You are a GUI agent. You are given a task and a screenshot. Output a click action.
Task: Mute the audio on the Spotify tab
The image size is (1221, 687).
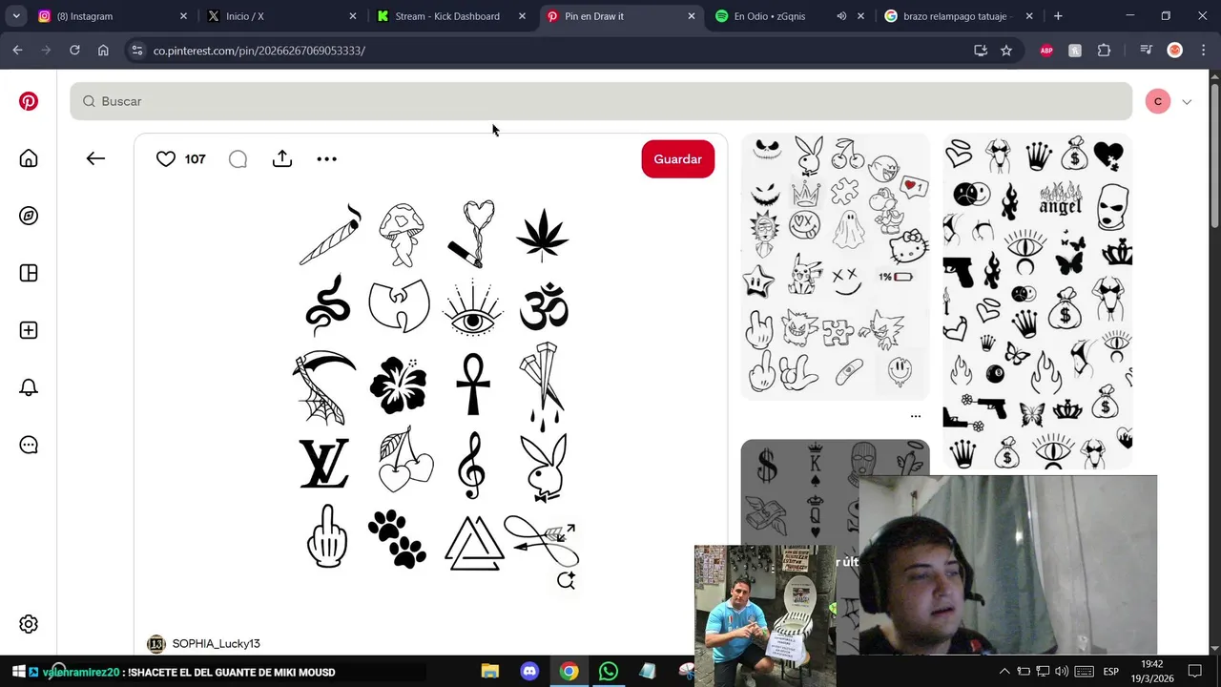click(841, 16)
